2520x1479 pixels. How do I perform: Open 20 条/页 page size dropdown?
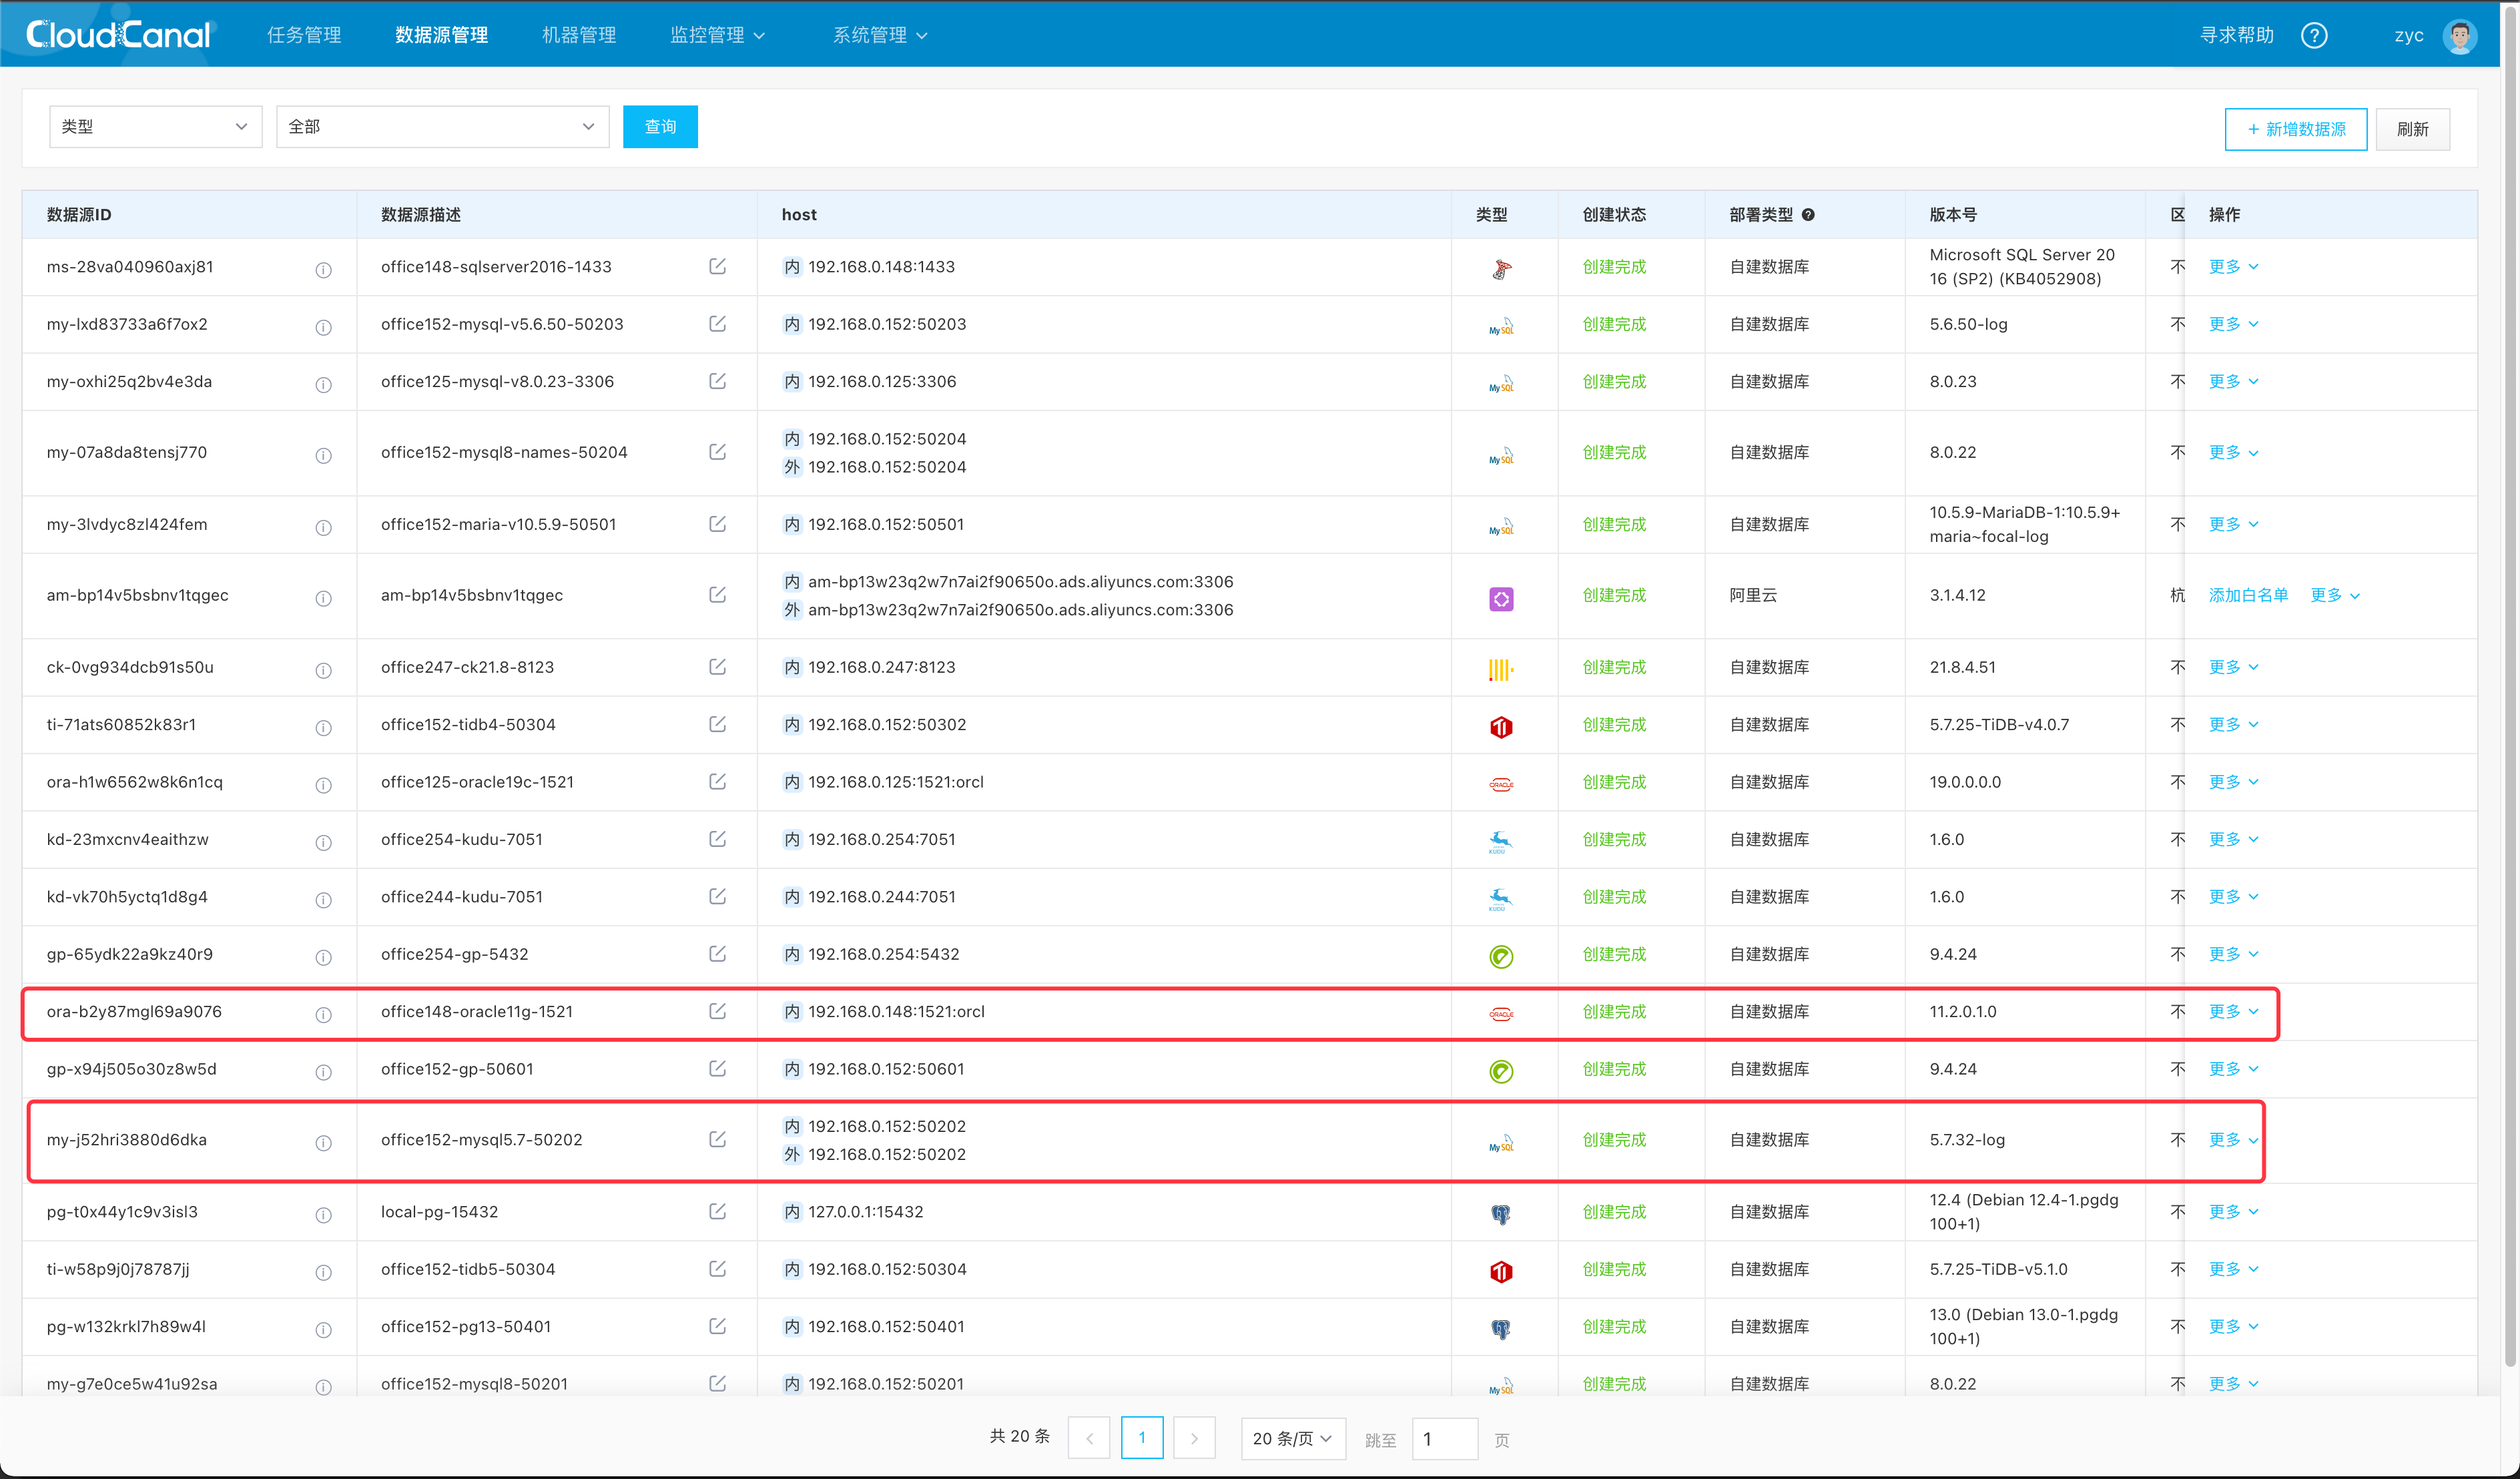click(x=1292, y=1438)
